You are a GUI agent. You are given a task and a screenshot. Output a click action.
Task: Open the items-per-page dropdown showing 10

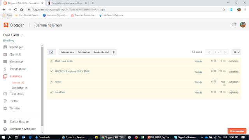236,52
